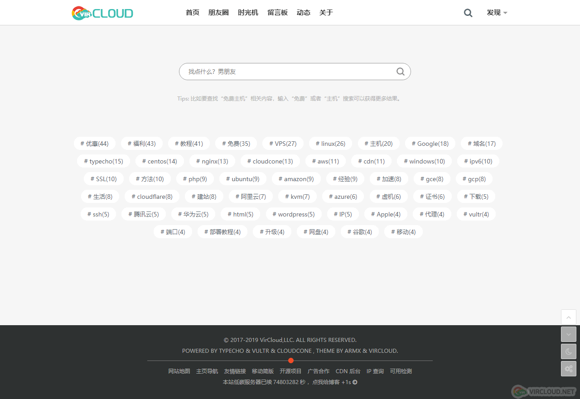
Task: Open the 阿里云(7) tag
Action: pos(251,197)
